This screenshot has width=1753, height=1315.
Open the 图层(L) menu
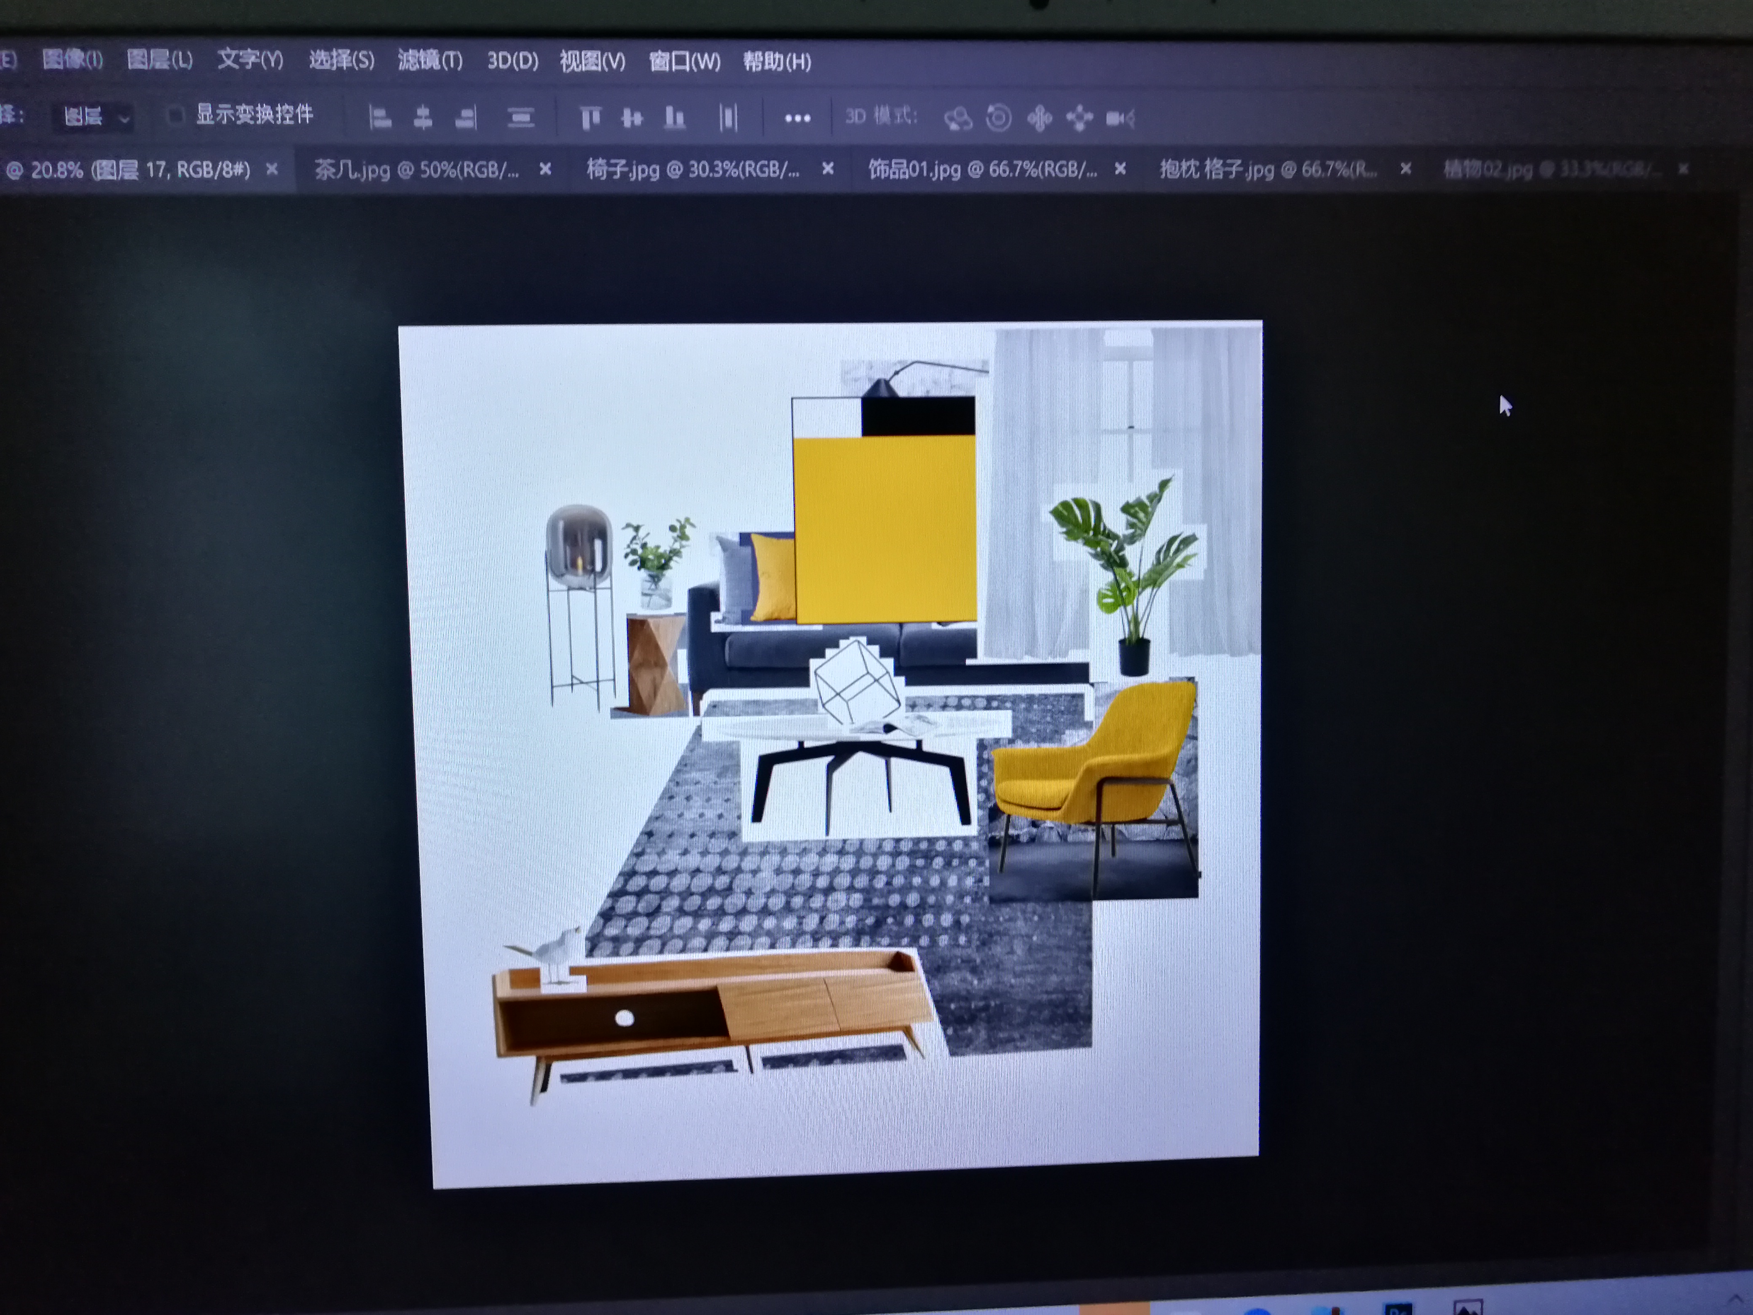click(159, 59)
